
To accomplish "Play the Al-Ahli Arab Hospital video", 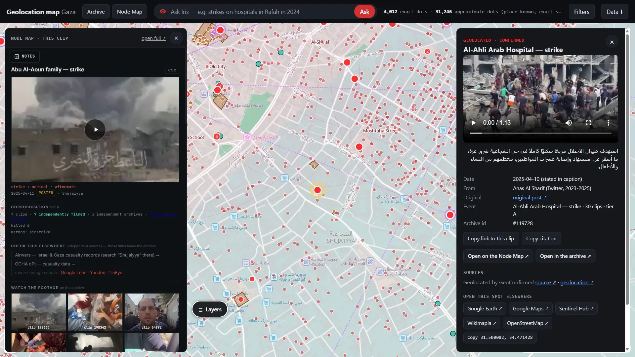I will 474,123.
